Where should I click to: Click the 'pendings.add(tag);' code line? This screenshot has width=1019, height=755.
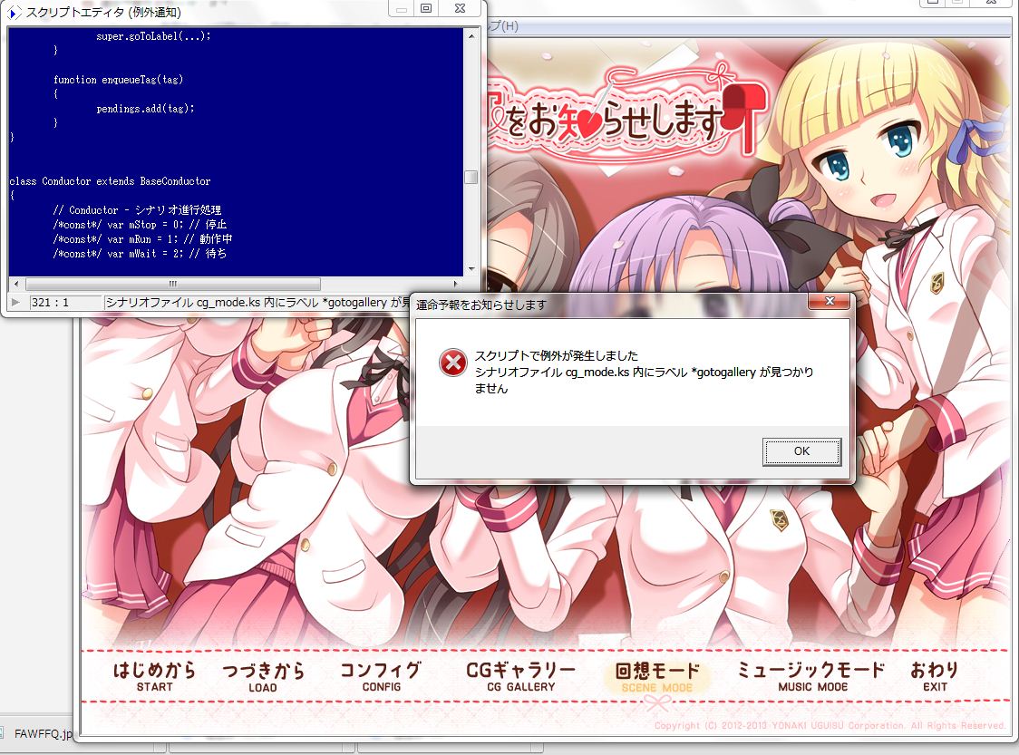(x=146, y=109)
